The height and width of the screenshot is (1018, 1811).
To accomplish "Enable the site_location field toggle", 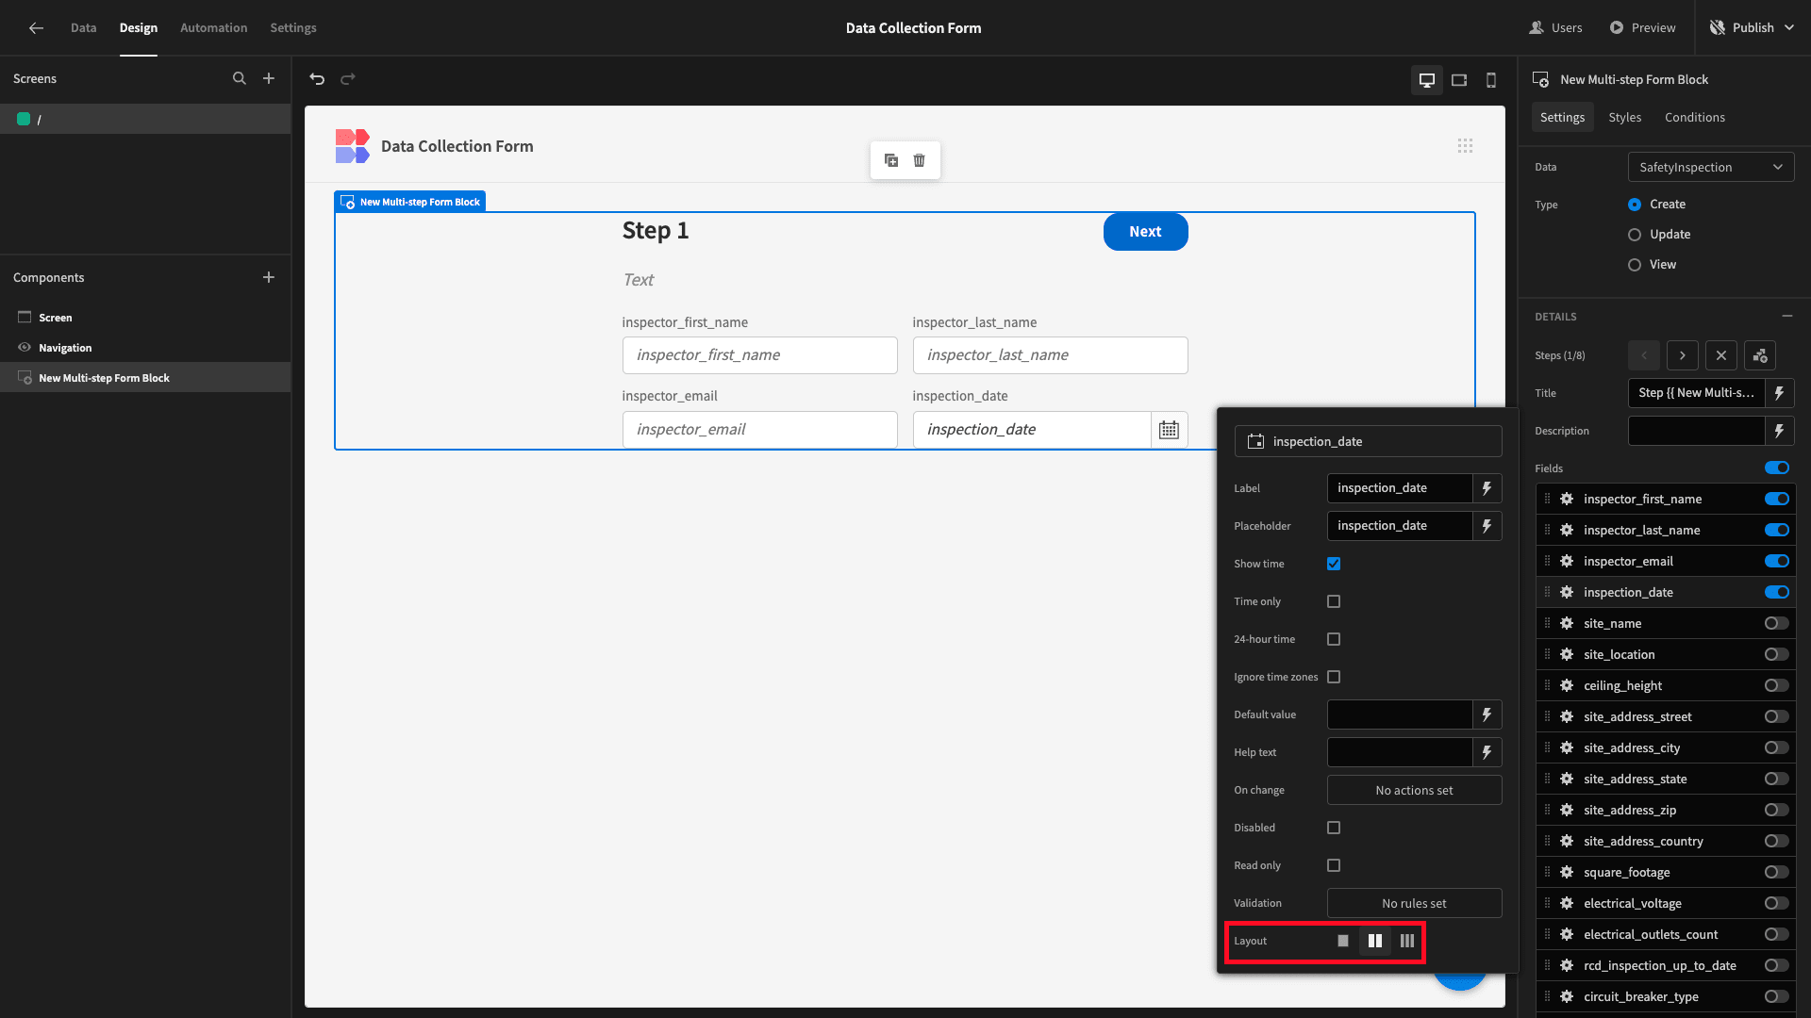I will tap(1777, 654).
